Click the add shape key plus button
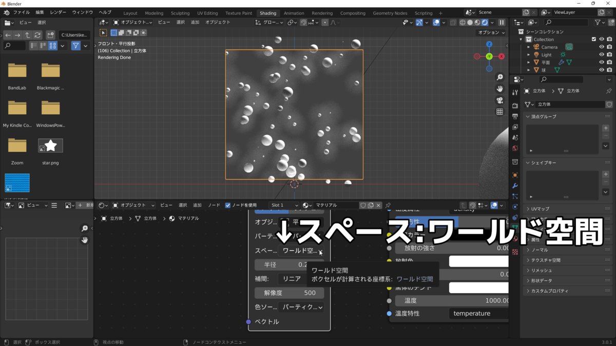 click(606, 174)
